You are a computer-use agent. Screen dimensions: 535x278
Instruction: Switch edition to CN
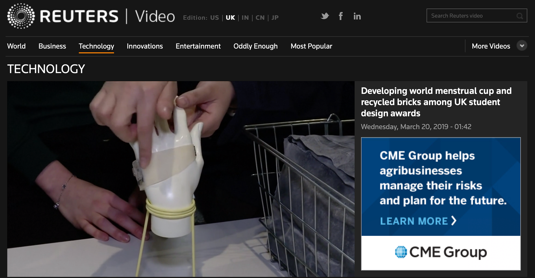tap(260, 18)
